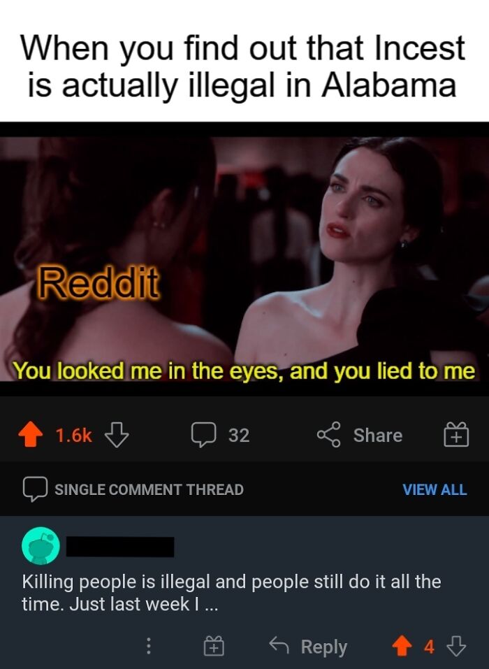Click the Reply text on the comment
Viewport: 489px width, 669px height.
[x=324, y=647]
